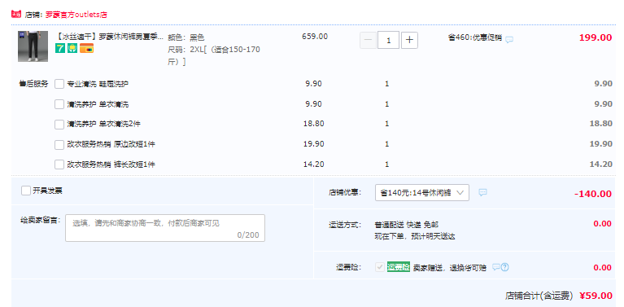Image resolution: width=624 pixels, height=307 pixels.
Task: Click the 卖家赠送，退换货可赔 text
Action: (x=450, y=268)
